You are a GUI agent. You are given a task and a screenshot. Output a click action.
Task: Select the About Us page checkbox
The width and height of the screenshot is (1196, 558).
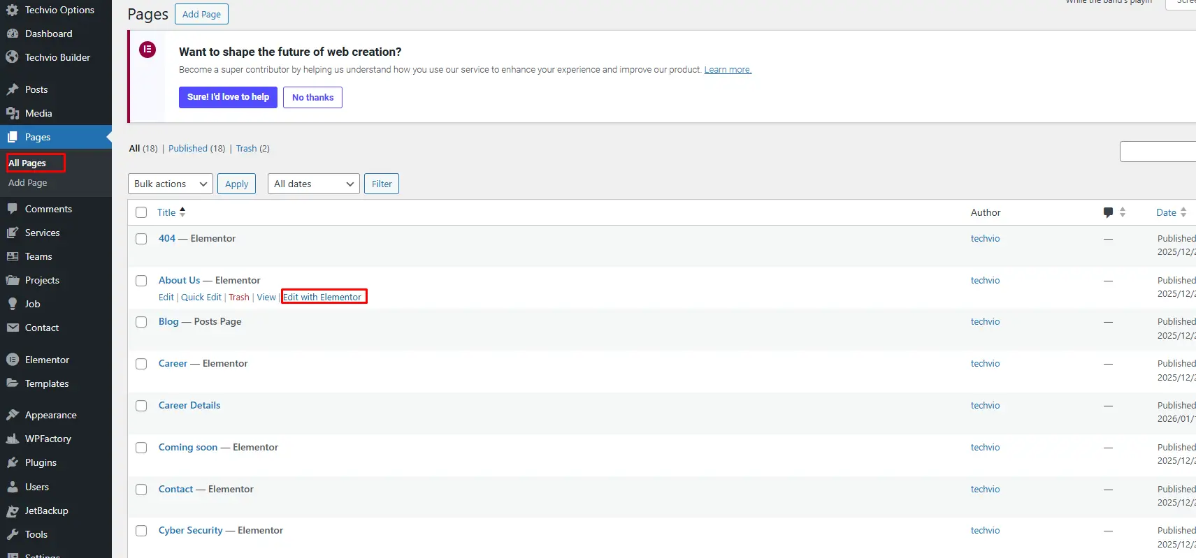click(141, 281)
